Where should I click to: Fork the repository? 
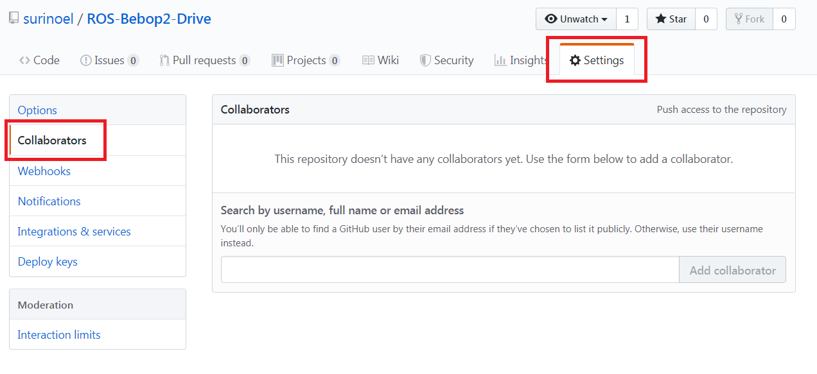coord(750,19)
